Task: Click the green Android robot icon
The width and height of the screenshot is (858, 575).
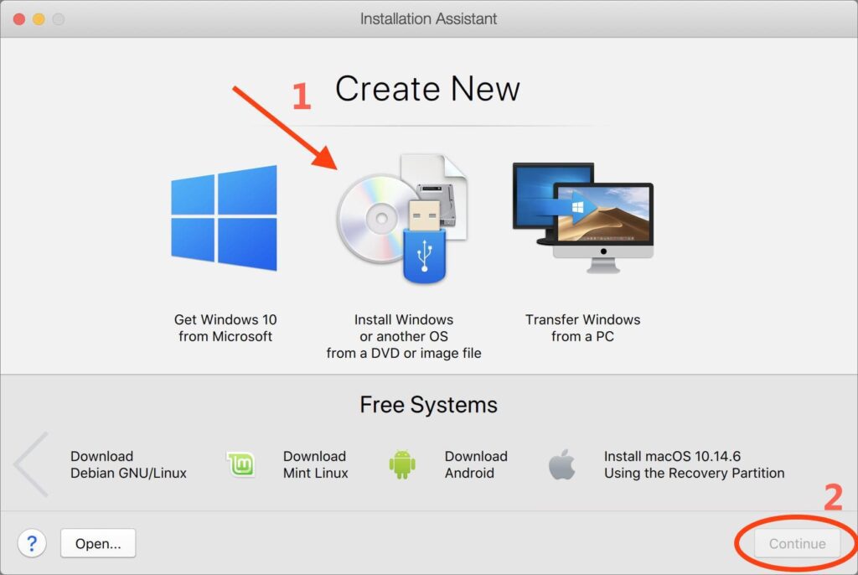Action: tap(402, 464)
